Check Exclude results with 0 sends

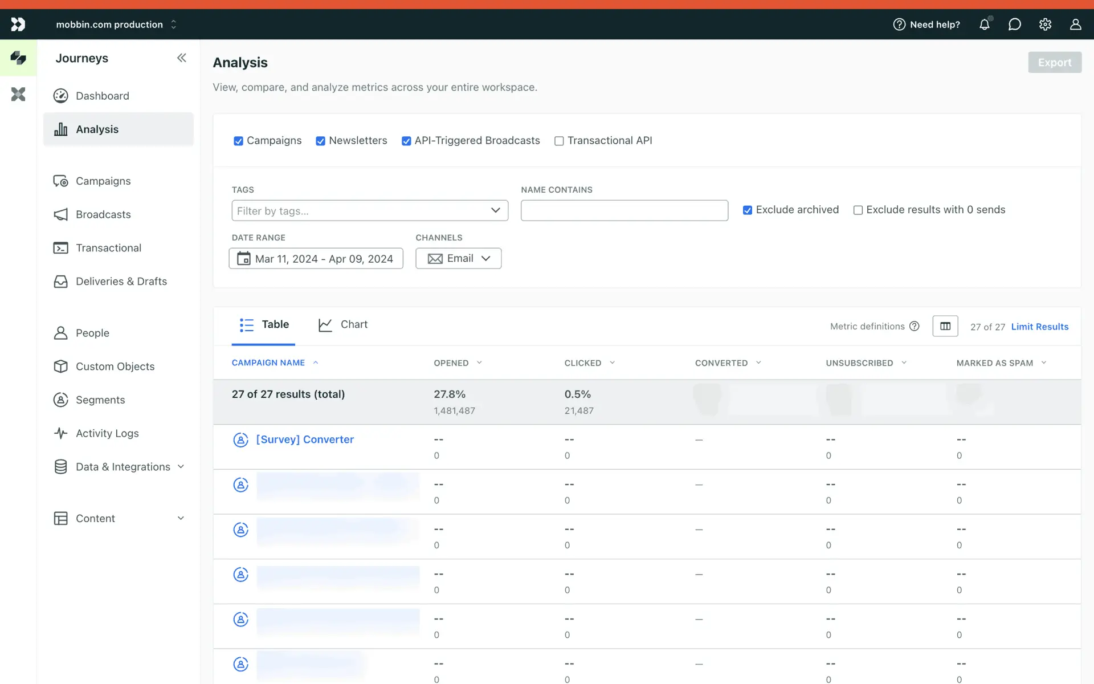[x=858, y=210]
